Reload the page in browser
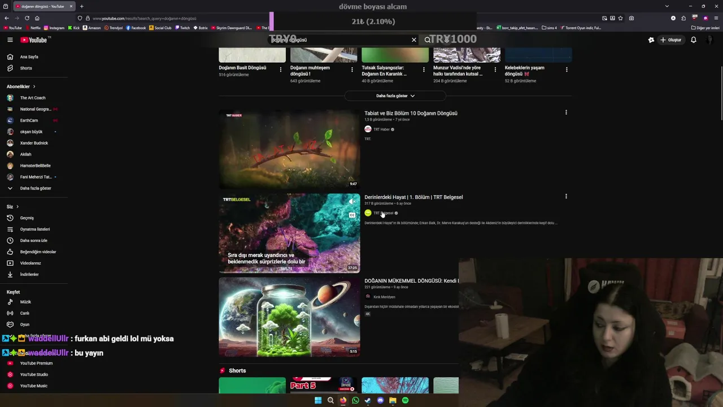Viewport: 723px width, 407px height. (27, 18)
